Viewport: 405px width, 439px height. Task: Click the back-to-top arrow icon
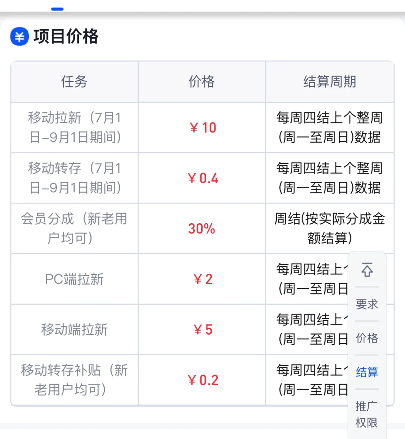coord(366,270)
